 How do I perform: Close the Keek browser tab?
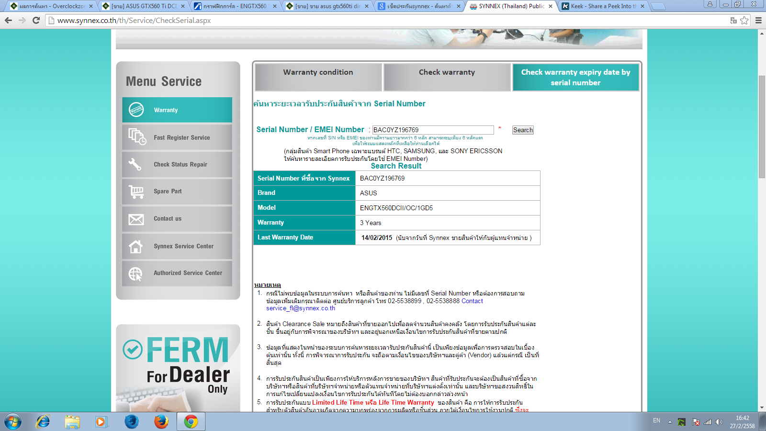pos(642,6)
